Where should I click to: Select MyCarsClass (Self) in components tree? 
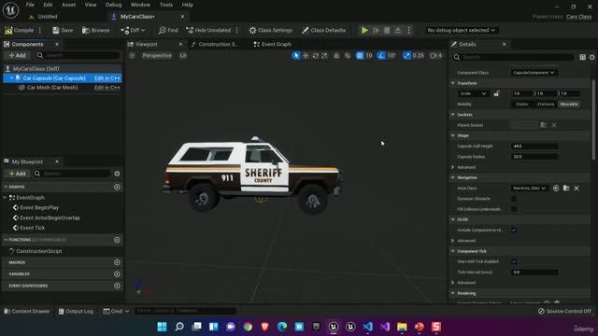click(63, 68)
